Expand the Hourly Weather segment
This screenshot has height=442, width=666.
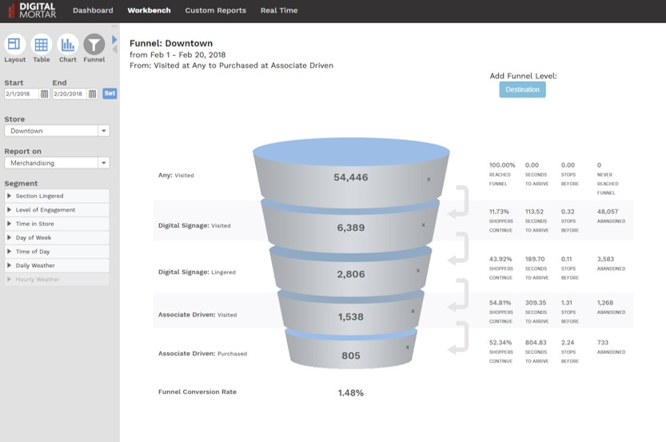57,280
